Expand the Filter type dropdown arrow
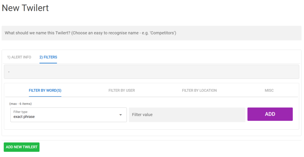 click(x=121, y=115)
